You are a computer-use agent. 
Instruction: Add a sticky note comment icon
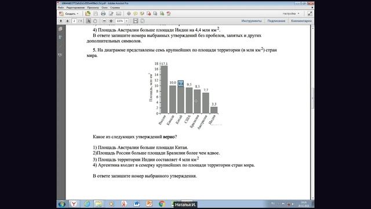point(135,13)
